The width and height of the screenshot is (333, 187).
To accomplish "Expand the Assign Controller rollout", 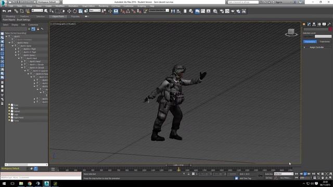I will coord(317,47).
